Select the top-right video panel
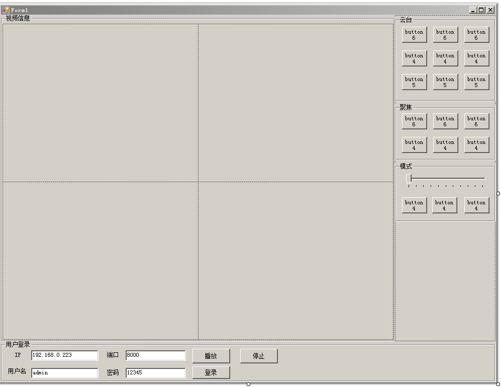501x387 pixels. click(x=295, y=103)
